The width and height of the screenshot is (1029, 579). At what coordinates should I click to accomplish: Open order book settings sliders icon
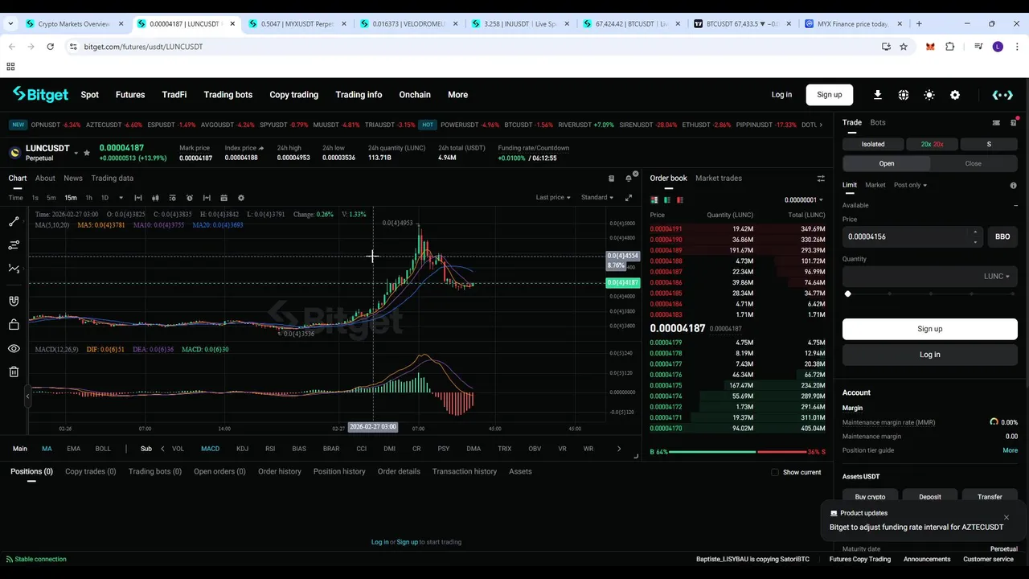coord(821,179)
